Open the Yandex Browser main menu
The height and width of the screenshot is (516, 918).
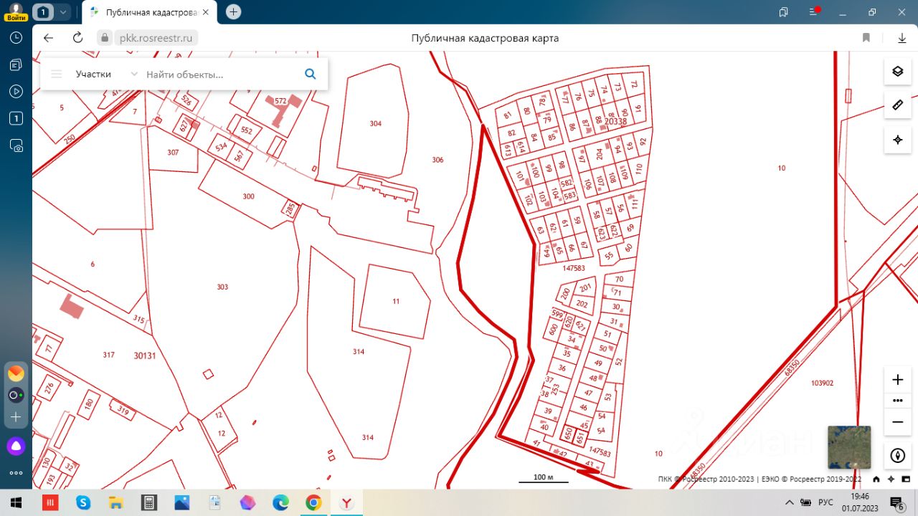click(815, 11)
